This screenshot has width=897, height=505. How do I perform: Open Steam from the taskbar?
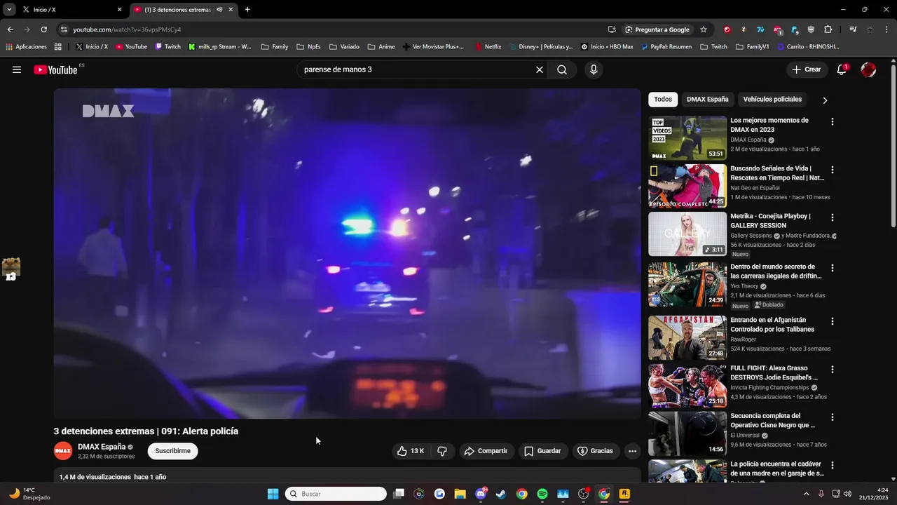[501, 494]
